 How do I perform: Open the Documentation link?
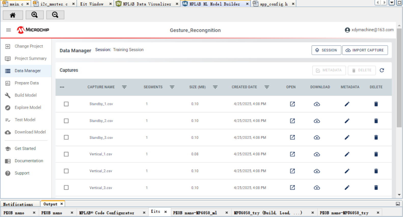tap(26, 161)
